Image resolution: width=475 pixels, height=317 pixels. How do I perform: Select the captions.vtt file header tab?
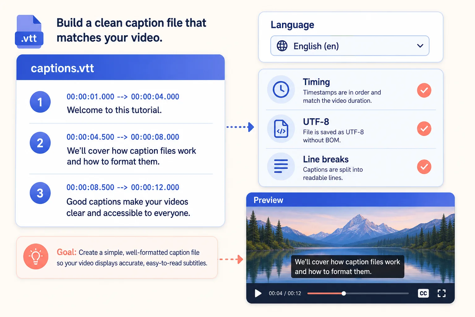pos(120,67)
